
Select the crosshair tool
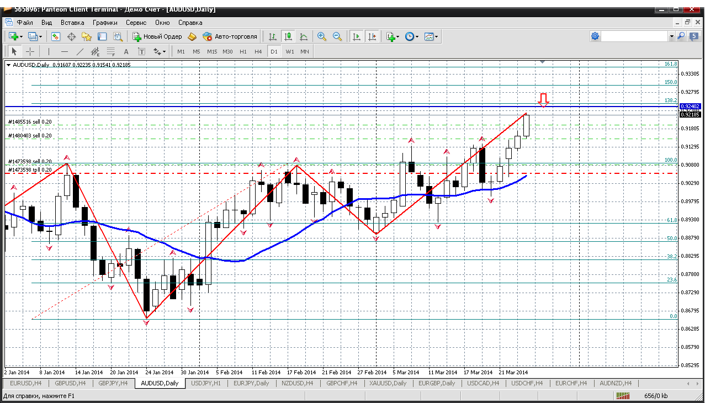pyautogui.click(x=30, y=51)
